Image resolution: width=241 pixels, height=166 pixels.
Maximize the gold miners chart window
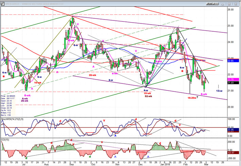point(229,4)
